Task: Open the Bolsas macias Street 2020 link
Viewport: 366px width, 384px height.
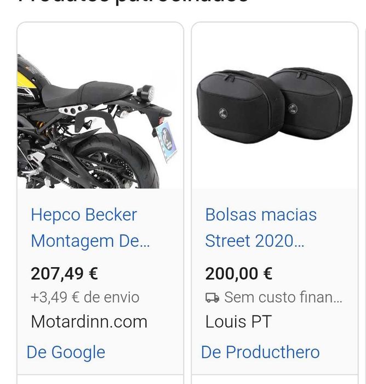Action: (261, 228)
